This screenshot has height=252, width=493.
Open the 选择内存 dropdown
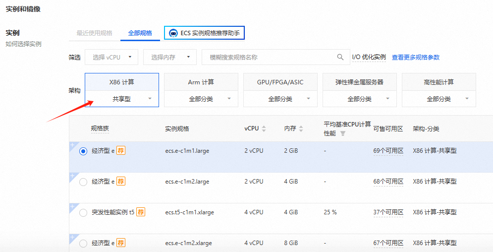(x=170, y=57)
